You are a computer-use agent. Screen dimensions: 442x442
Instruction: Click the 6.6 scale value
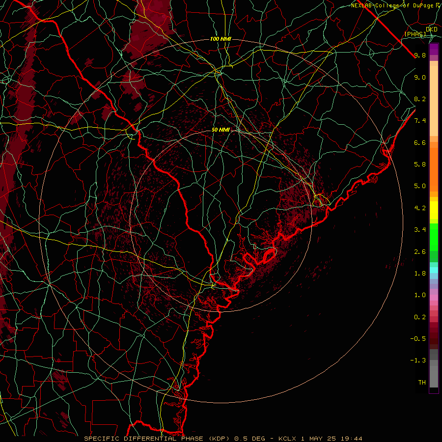(420, 142)
